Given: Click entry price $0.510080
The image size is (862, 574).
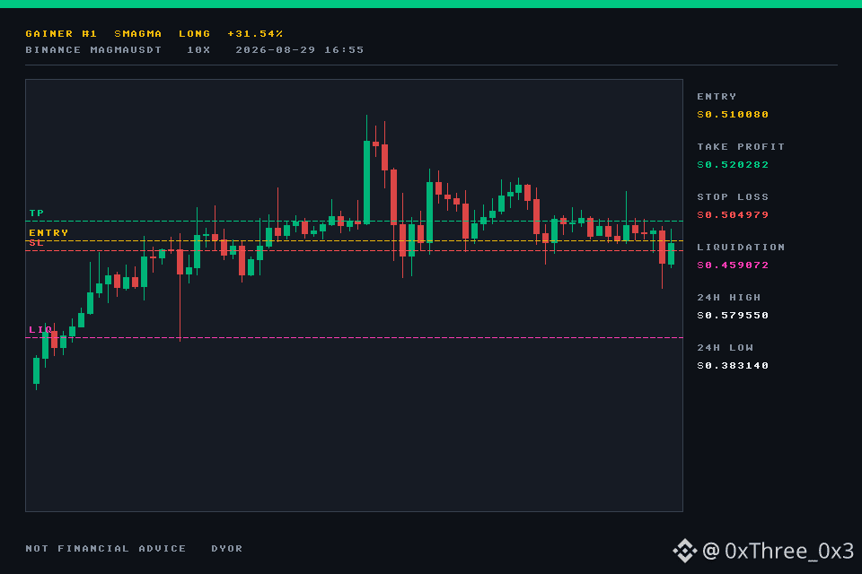Looking at the screenshot, I should coord(733,114).
